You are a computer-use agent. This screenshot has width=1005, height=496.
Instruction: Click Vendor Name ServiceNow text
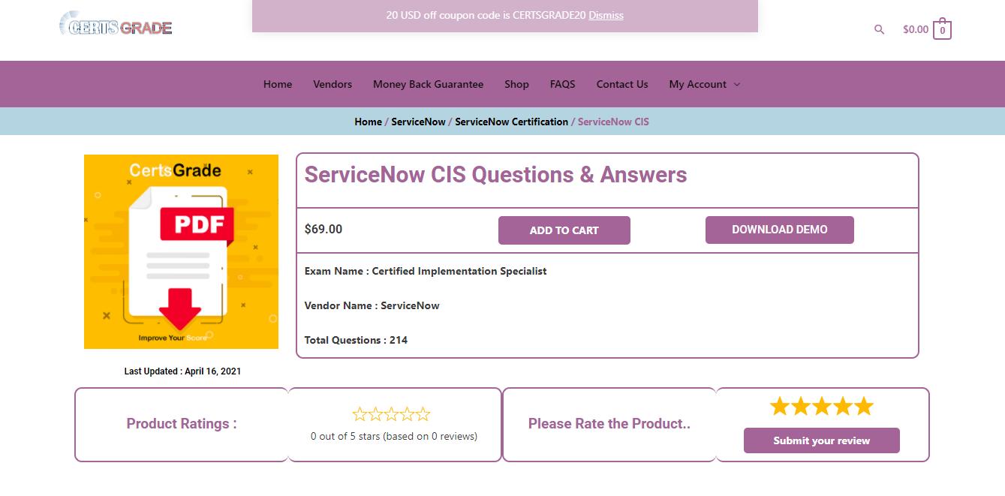tap(372, 305)
